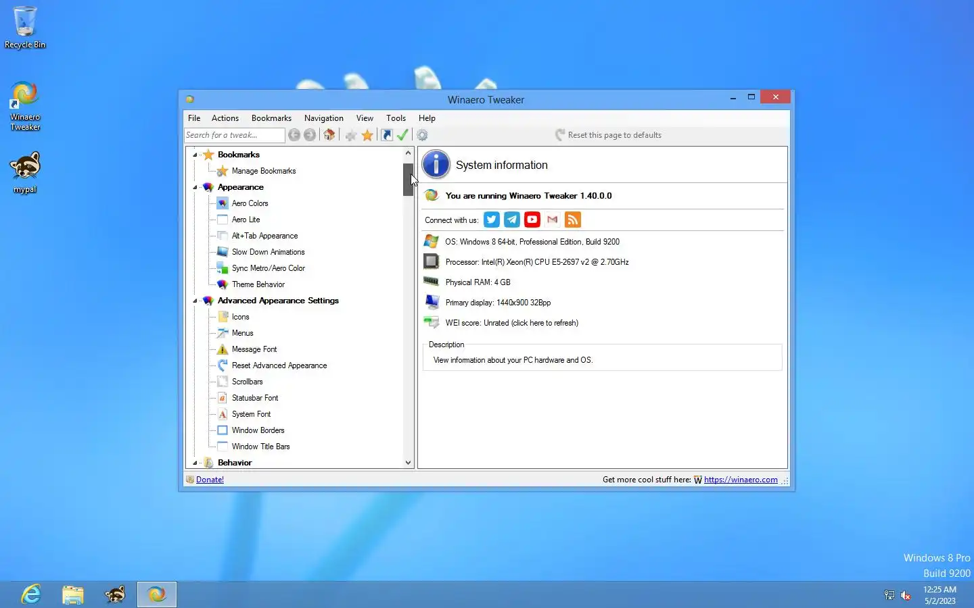Select Winaero Tweaker desktop shortcut
This screenshot has width=974, height=608.
click(x=25, y=105)
